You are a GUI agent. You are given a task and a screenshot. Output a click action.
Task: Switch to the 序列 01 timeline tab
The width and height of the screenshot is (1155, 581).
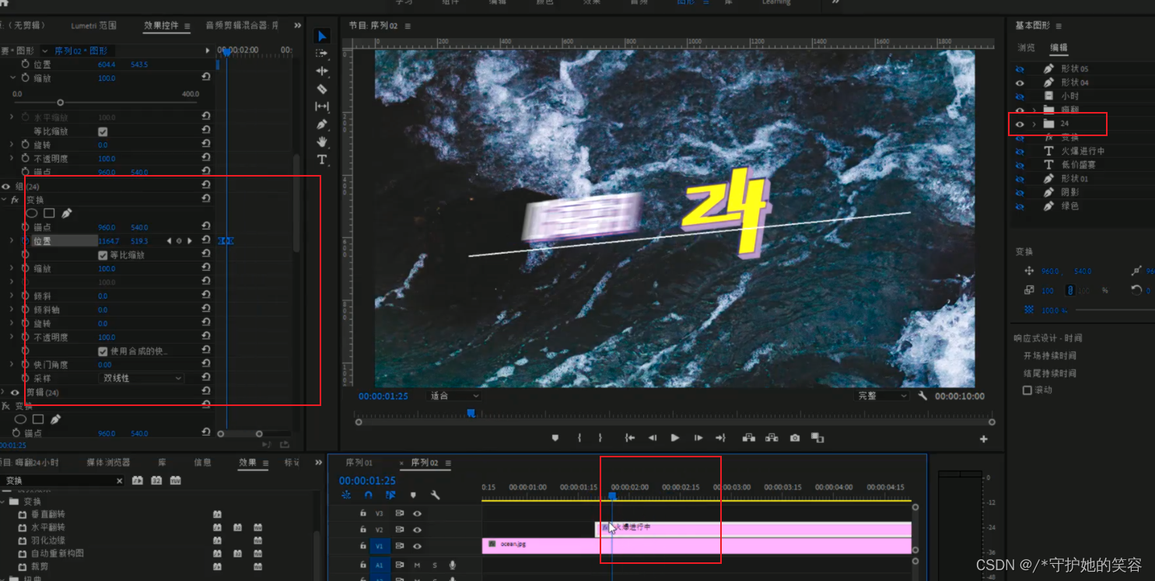359,463
